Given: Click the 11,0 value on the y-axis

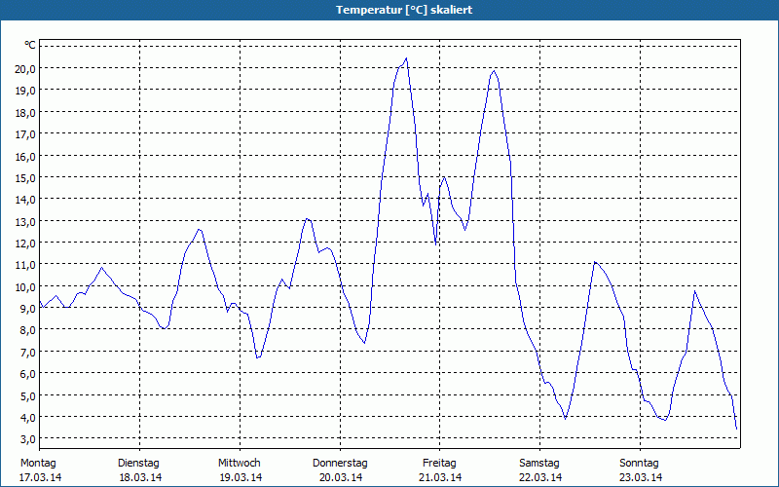Looking at the screenshot, I should coord(25,265).
